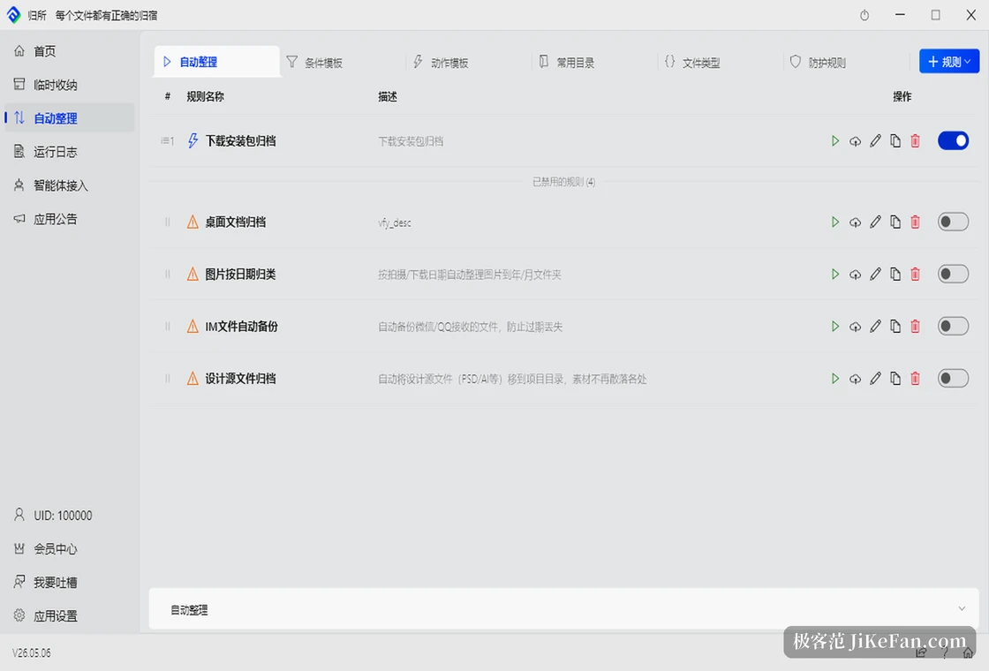
Task: Open 应用公告 in sidebar
Action: [x=70, y=219]
